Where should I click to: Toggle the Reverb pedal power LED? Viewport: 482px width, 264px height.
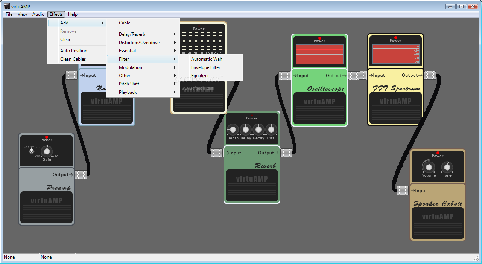(252, 115)
